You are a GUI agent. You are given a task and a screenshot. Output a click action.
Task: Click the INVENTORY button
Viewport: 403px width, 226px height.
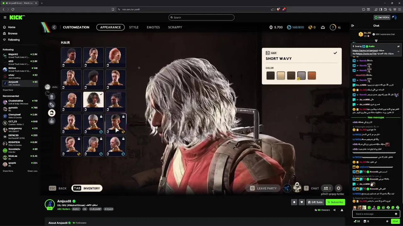(x=87, y=188)
